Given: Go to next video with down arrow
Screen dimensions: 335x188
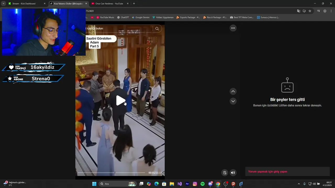Looking at the screenshot, I should (233, 101).
